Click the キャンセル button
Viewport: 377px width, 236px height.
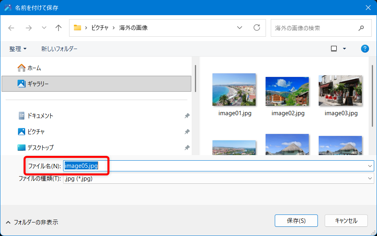click(x=346, y=220)
